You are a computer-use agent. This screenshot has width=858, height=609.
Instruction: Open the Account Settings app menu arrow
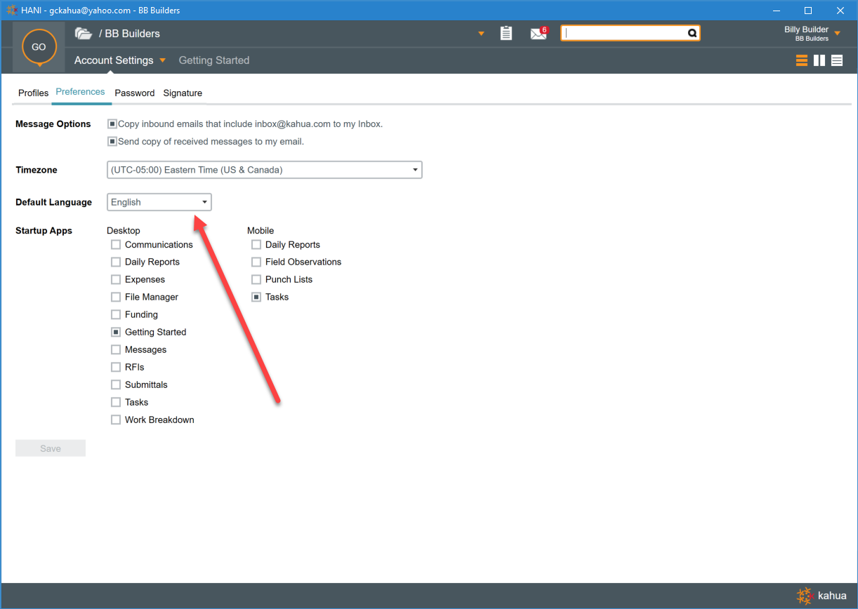(x=162, y=60)
